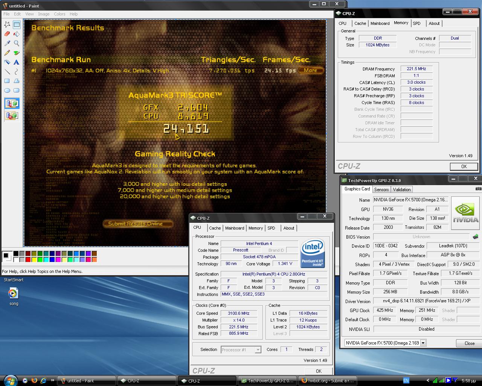Pick the Rectangle shape tool

(x=7, y=81)
